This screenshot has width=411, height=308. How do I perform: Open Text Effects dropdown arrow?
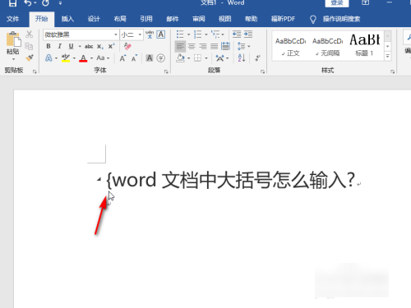tap(56, 58)
